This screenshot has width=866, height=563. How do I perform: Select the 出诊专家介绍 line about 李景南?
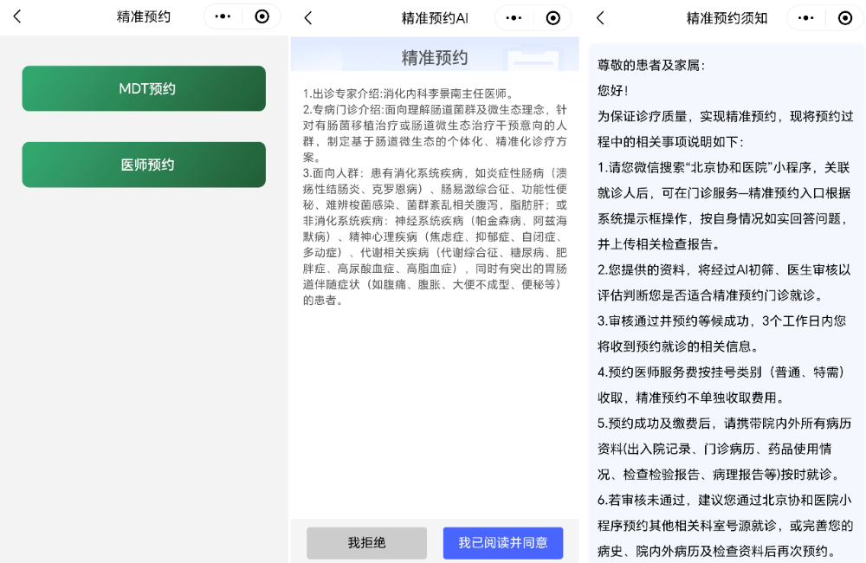point(410,94)
